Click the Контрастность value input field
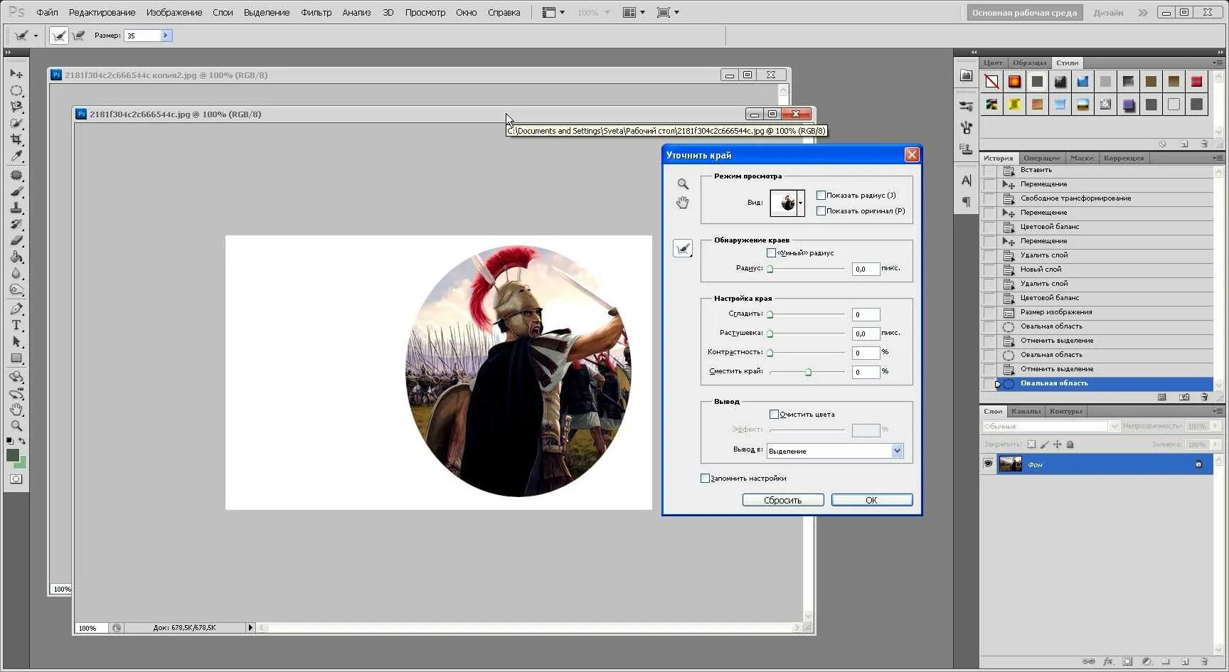The image size is (1229, 672). [x=866, y=353]
